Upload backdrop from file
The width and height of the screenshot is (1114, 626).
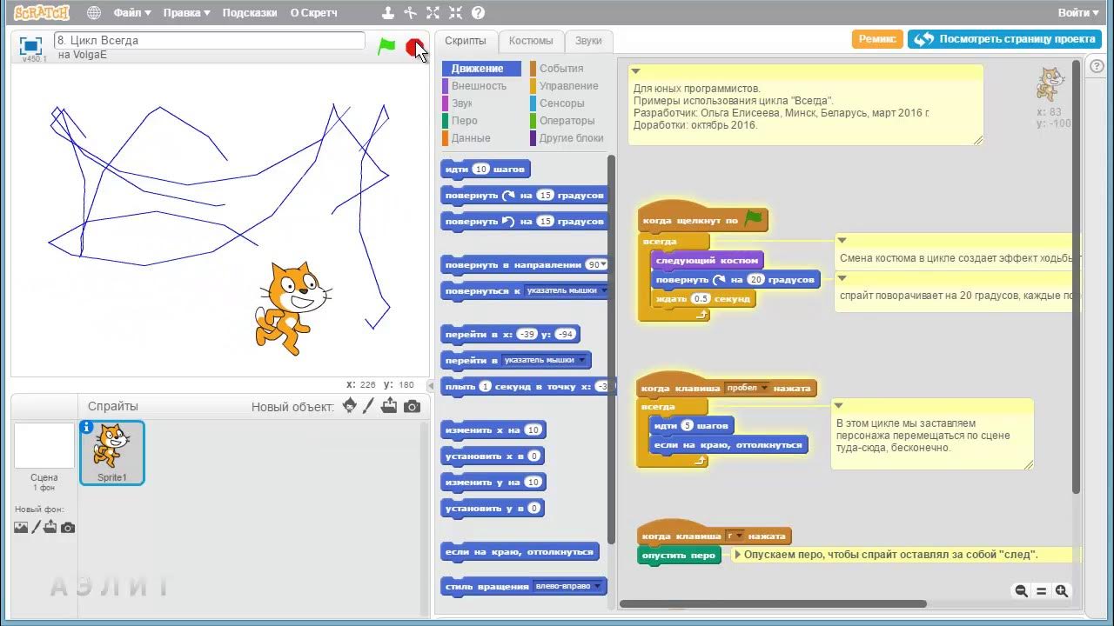[50, 527]
